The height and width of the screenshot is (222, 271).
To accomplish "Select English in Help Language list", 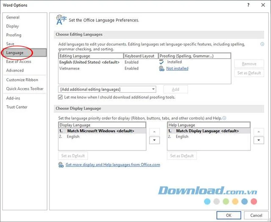I will click(x=209, y=137).
